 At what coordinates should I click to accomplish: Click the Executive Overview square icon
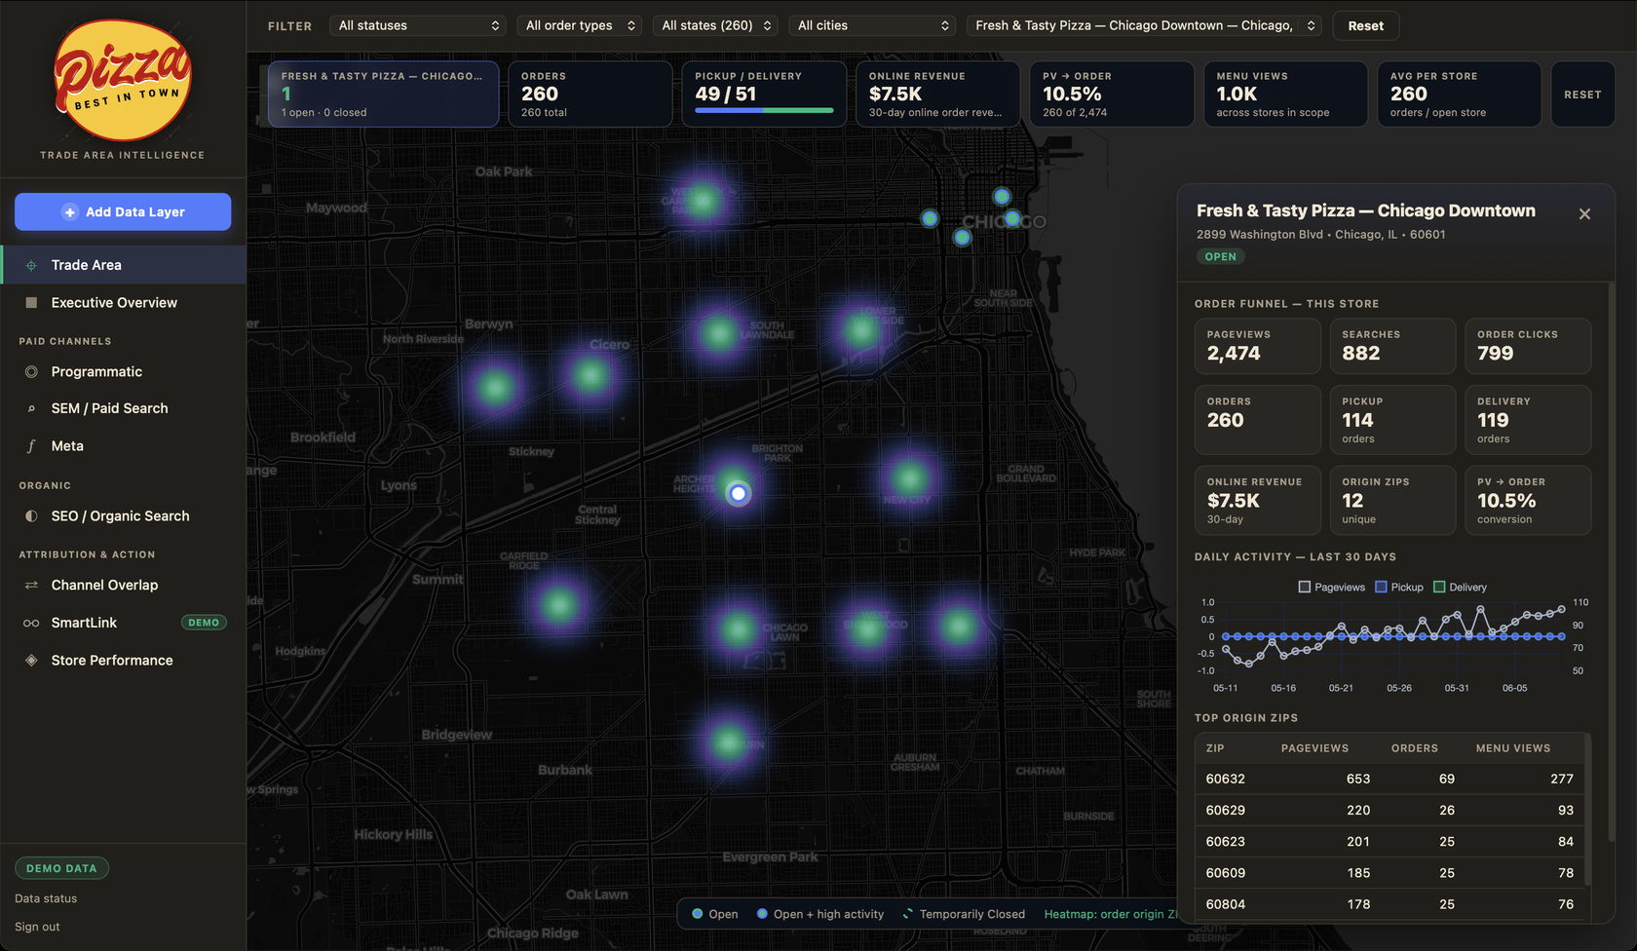31,303
